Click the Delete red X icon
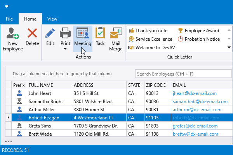This screenshot has width=233, height=155. coord(32,34)
